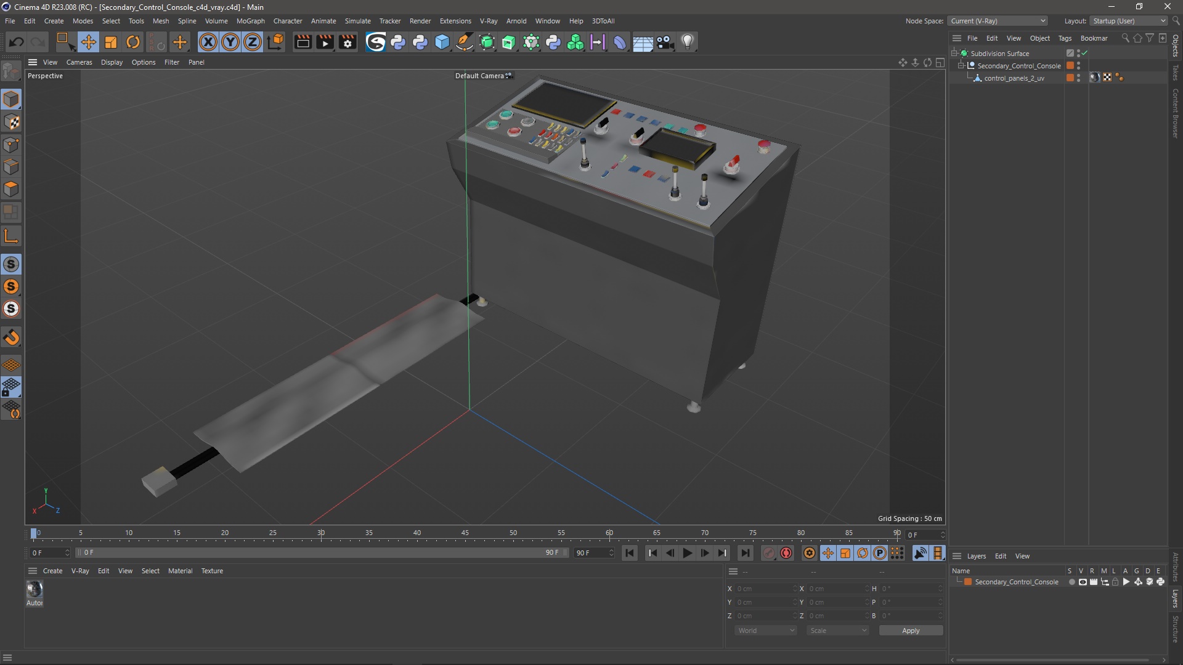Screen dimensions: 1183x665
Task: Click the X position input field
Action: click(765, 589)
